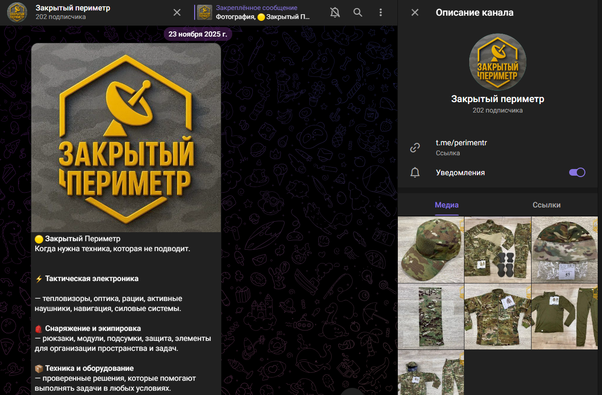Close the 'Описание канала' panel
The image size is (602, 395).
[415, 12]
